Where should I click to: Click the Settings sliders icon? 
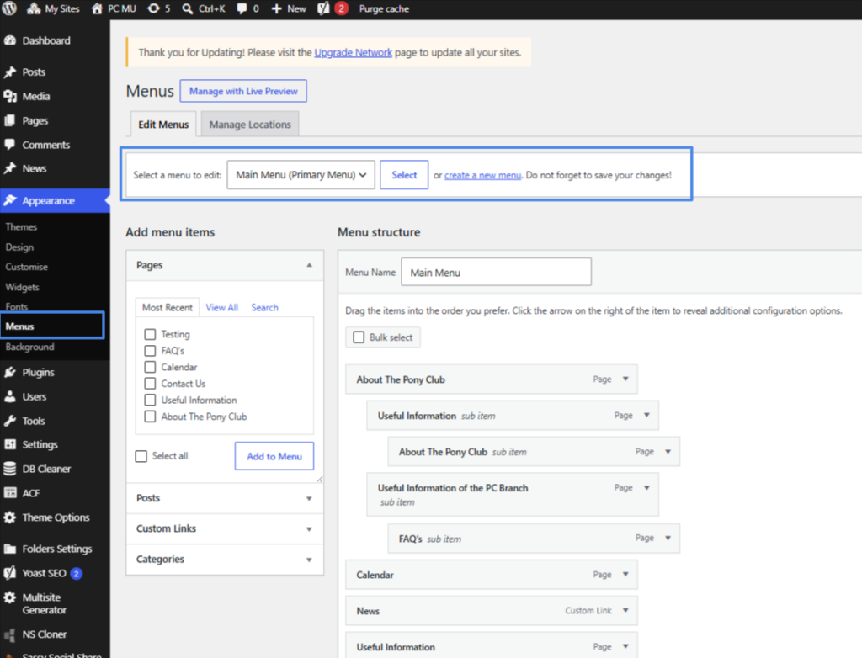pos(10,444)
